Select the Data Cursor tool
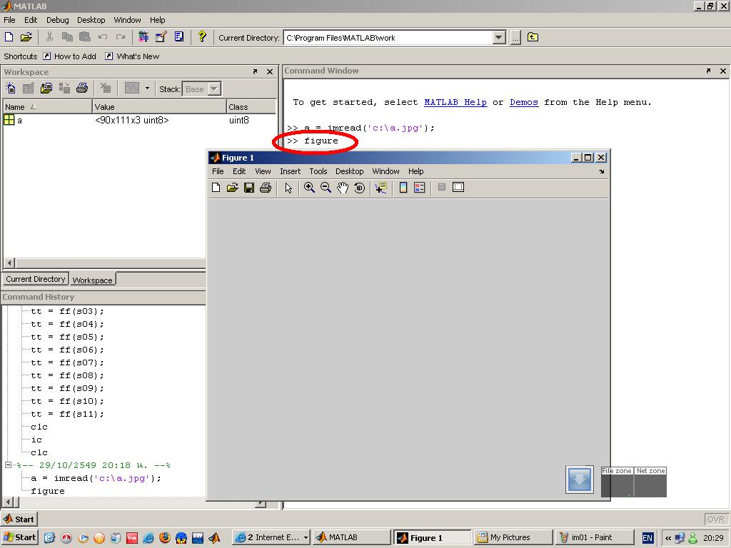This screenshot has width=731, height=548. pyautogui.click(x=381, y=188)
